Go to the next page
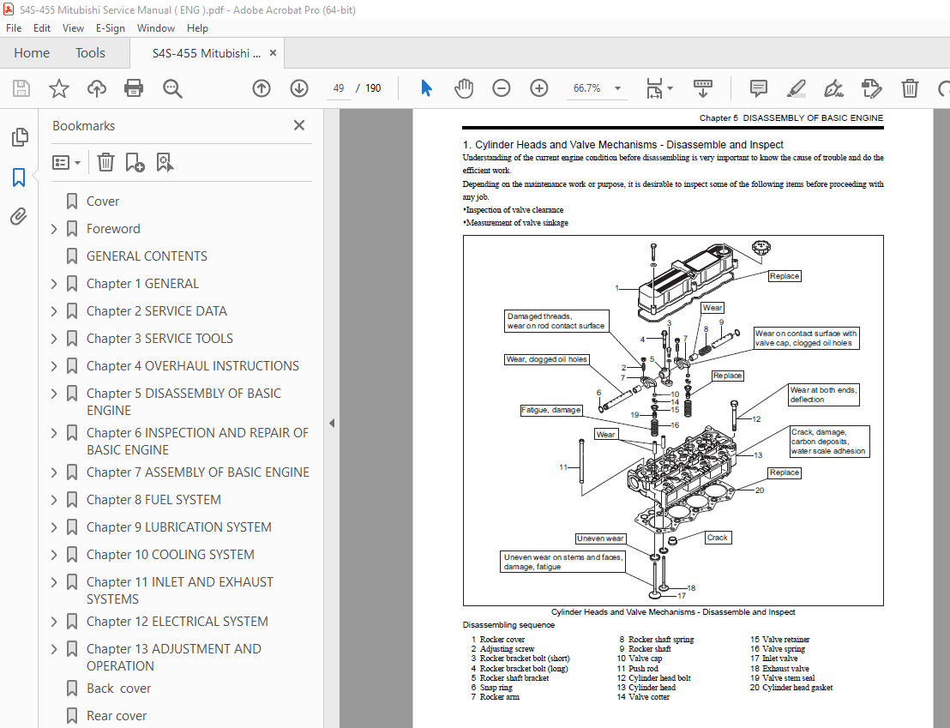This screenshot has width=950, height=728. (298, 88)
